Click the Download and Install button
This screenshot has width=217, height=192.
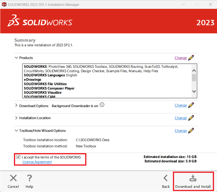[193, 181]
